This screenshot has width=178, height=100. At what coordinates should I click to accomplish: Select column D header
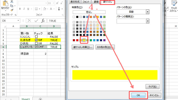pyautogui.click(x=54, y=26)
